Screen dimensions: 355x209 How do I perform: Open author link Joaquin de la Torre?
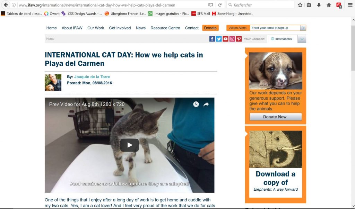pyautogui.click(x=92, y=77)
